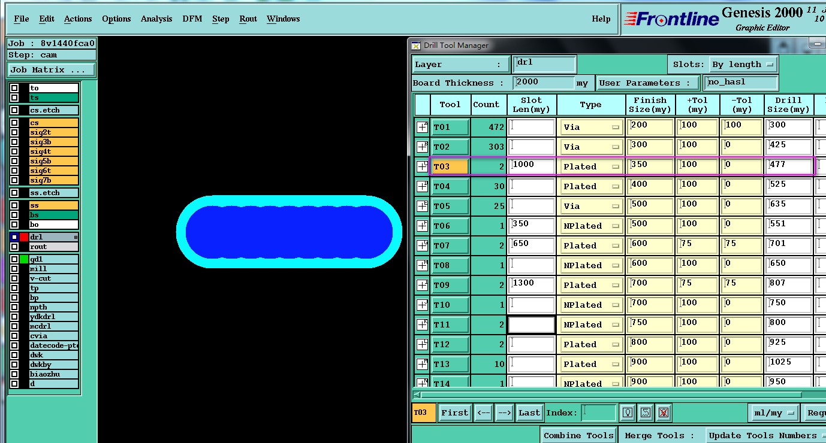Click the drill symbol icon for row T13
The width and height of the screenshot is (826, 443).
click(422, 364)
